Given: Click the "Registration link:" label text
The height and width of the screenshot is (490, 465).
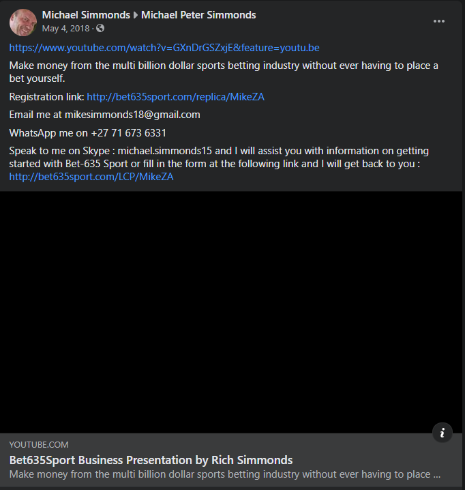Looking at the screenshot, I should click(46, 97).
